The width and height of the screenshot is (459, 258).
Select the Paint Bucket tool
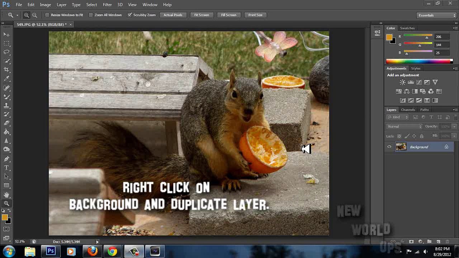click(x=6, y=132)
